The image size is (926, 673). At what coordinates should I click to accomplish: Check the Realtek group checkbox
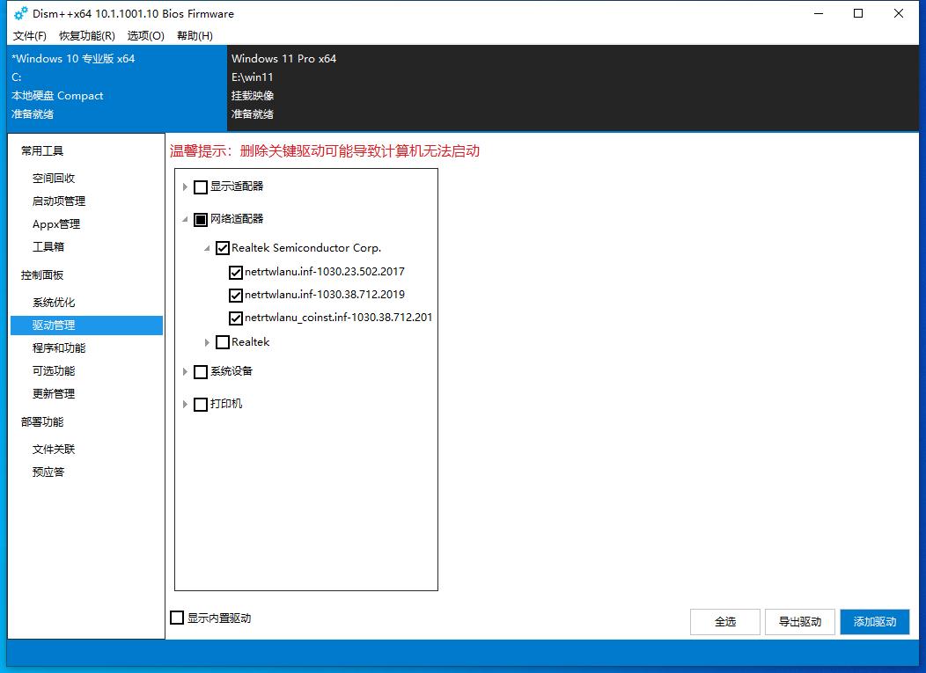click(223, 342)
